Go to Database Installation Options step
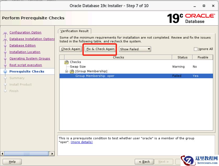The image size is (219, 166). point(32,39)
